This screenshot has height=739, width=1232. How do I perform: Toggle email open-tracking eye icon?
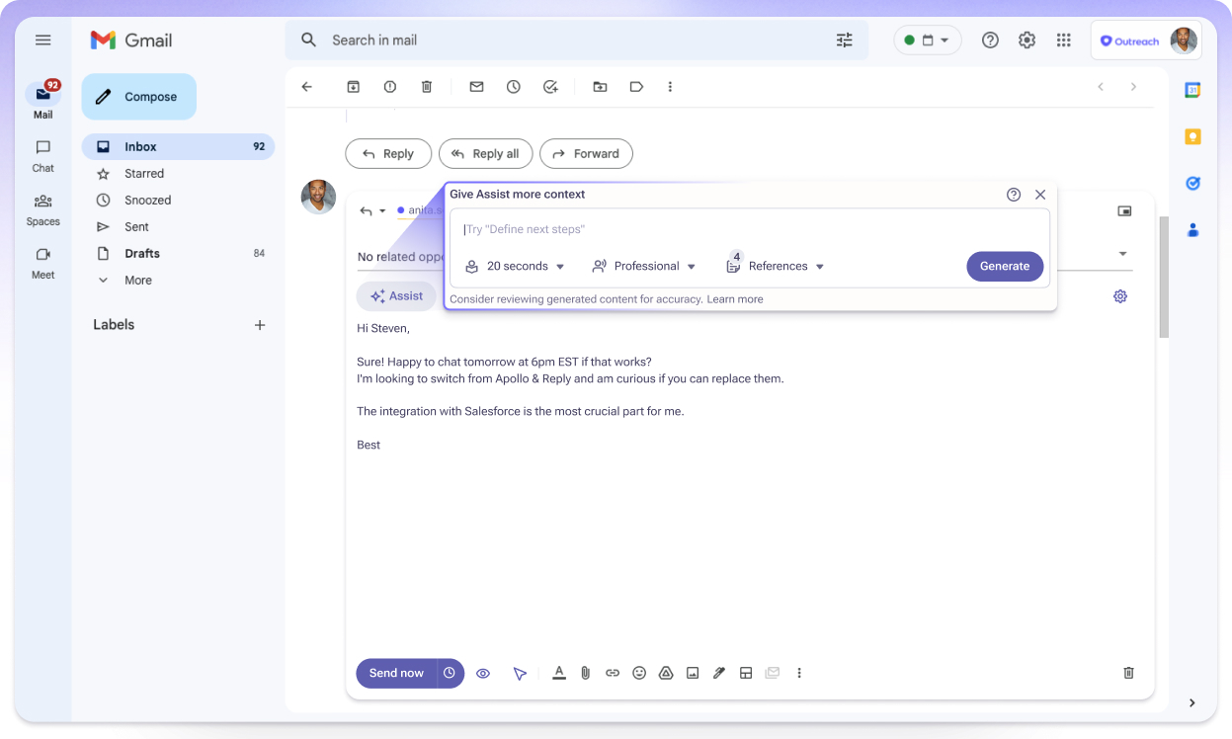click(483, 673)
